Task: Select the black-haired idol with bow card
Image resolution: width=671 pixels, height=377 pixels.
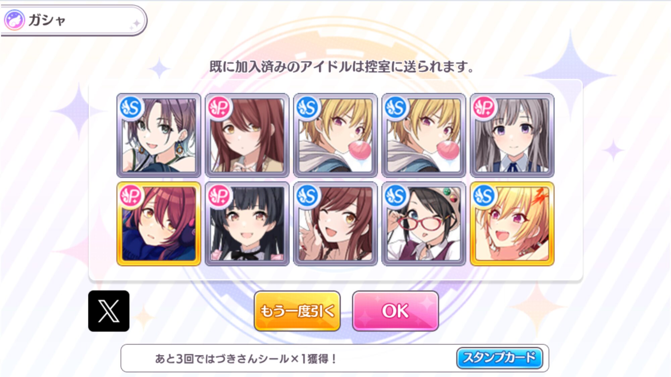Action: point(247,224)
